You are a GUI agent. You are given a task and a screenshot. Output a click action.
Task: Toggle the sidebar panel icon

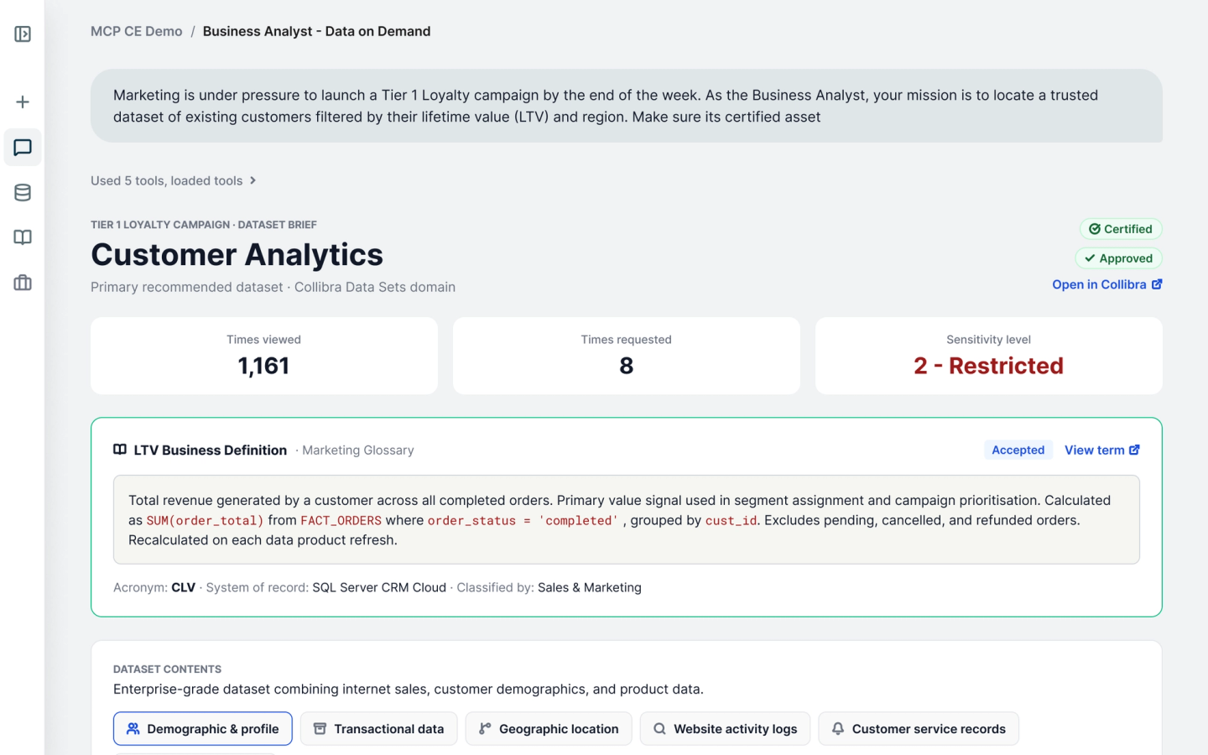point(23,34)
